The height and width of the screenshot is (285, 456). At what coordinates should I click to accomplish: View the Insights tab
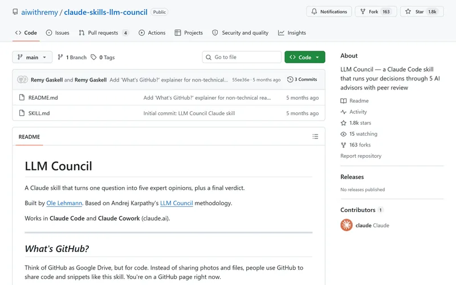coord(292,33)
